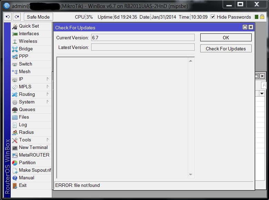Click the Mesh nodes icon
Viewport: 269px width, 200px height.
click(x=15, y=72)
